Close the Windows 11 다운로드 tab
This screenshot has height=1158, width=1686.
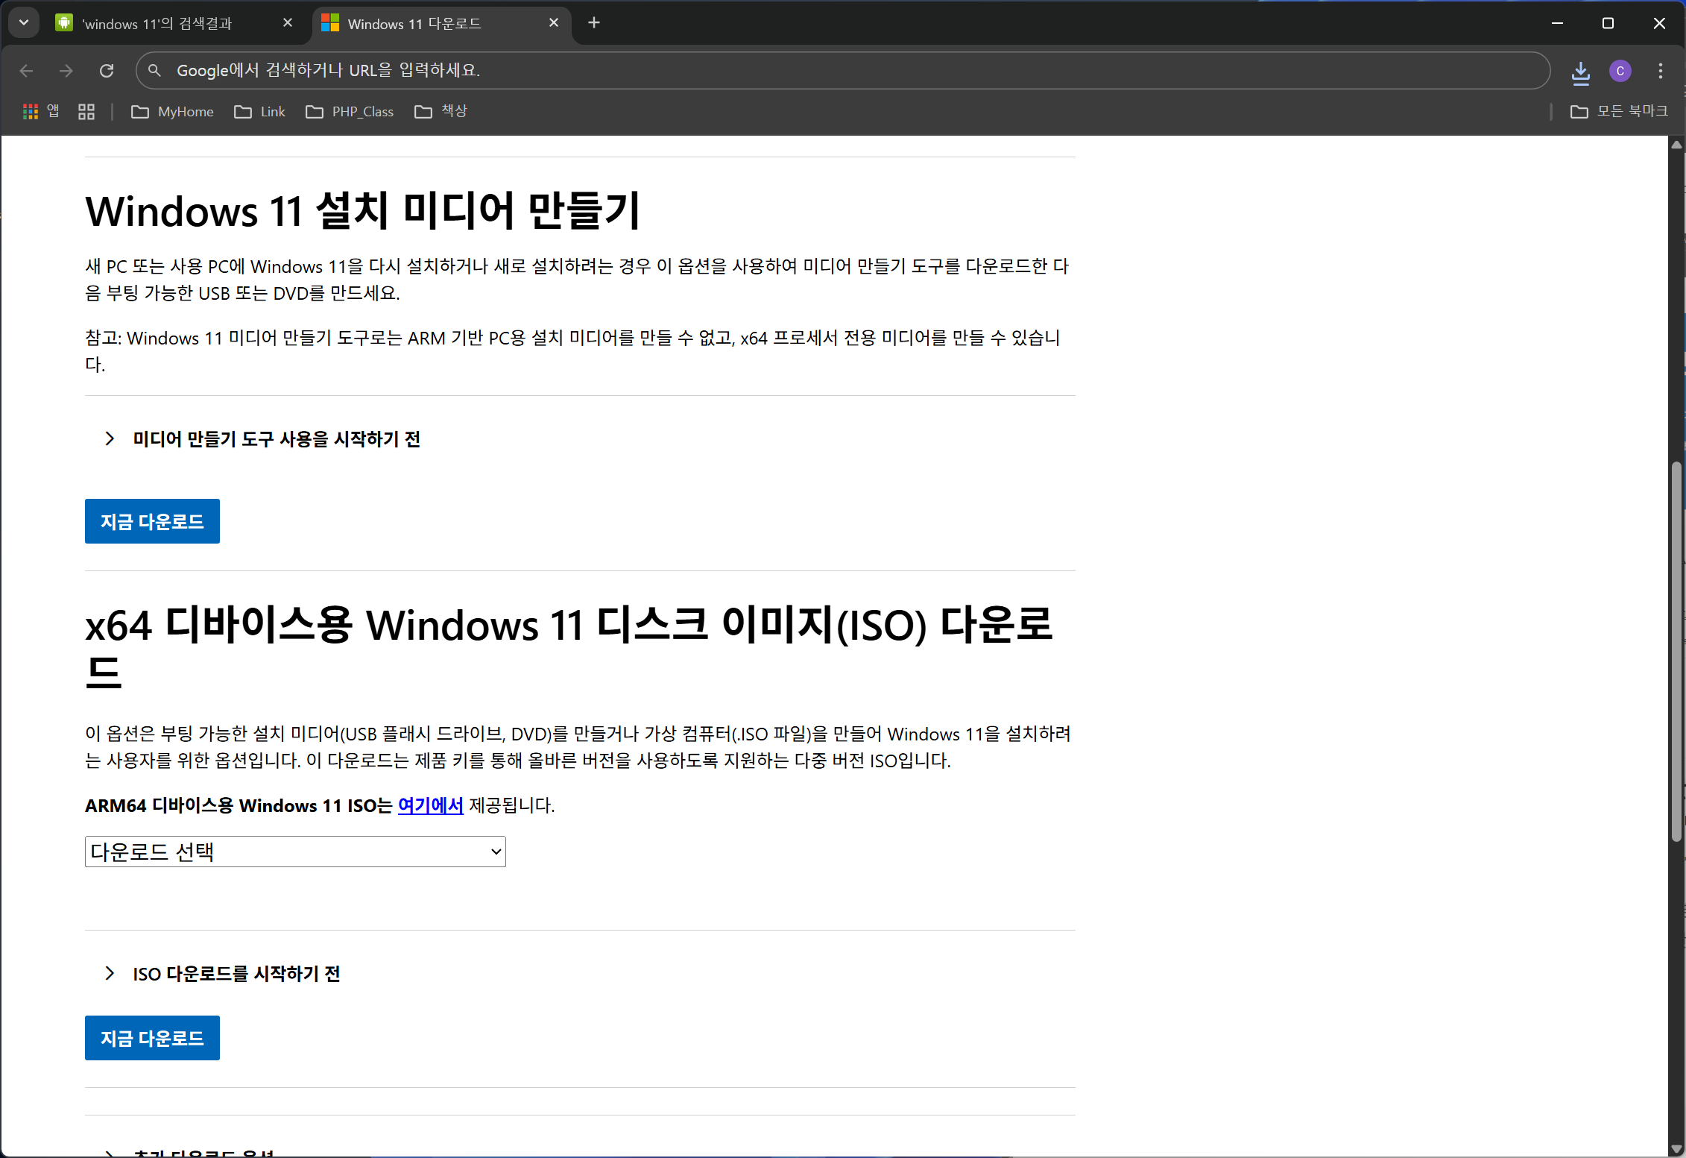(554, 23)
